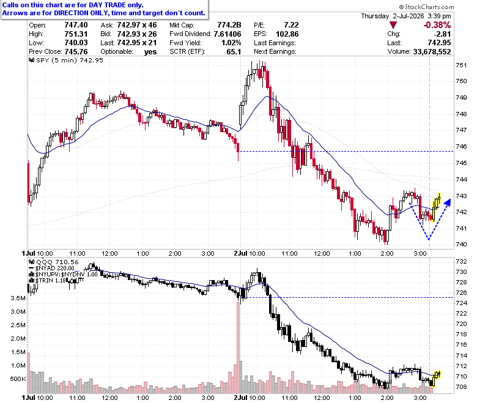This screenshot has height=403, width=477.
Task: Click the 'Prev Close:' label
Action: [45, 52]
